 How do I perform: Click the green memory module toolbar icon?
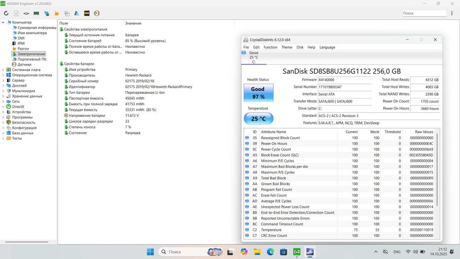click(x=36, y=13)
